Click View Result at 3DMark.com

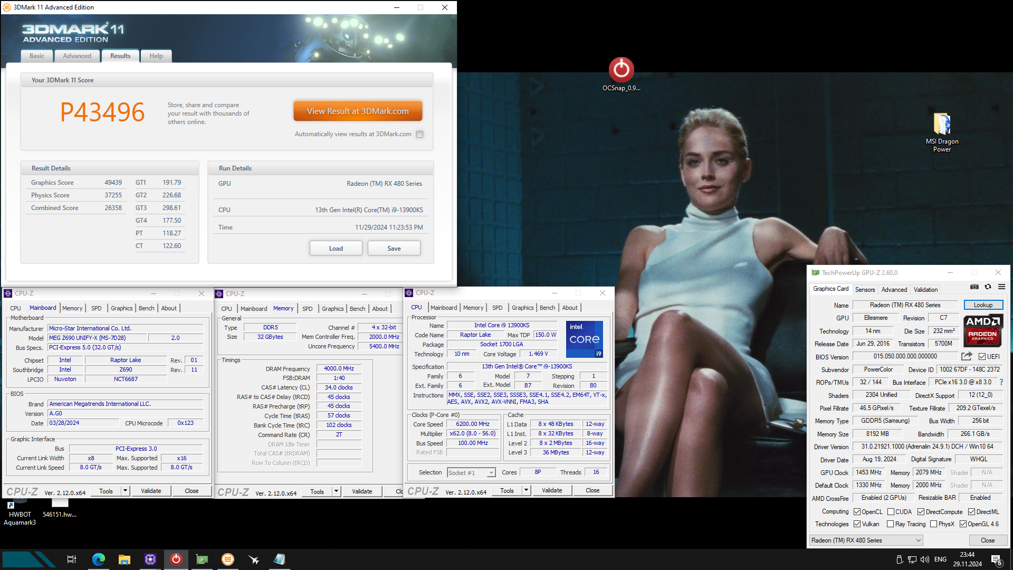coord(358,111)
